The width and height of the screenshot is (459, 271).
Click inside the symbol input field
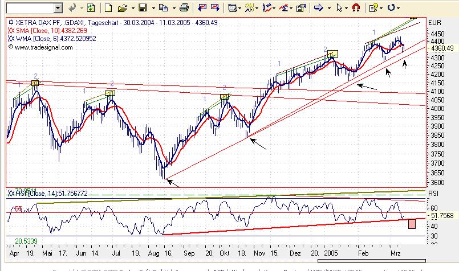30,8
